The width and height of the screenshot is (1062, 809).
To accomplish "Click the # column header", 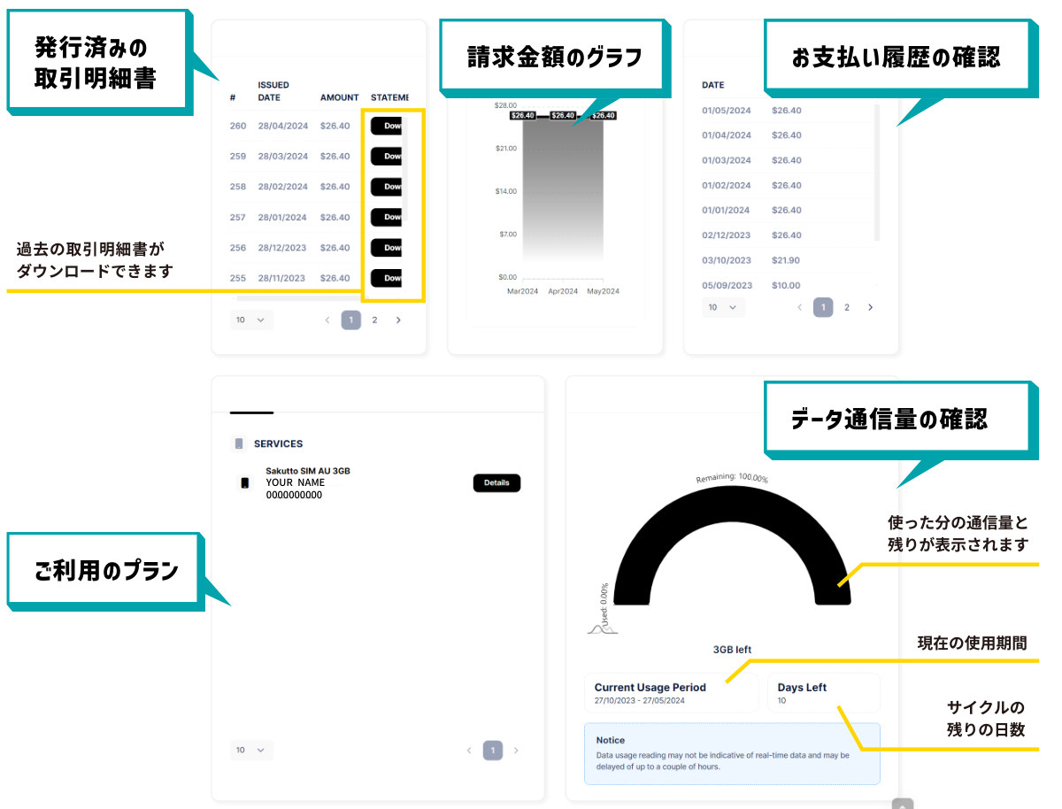I will [233, 97].
